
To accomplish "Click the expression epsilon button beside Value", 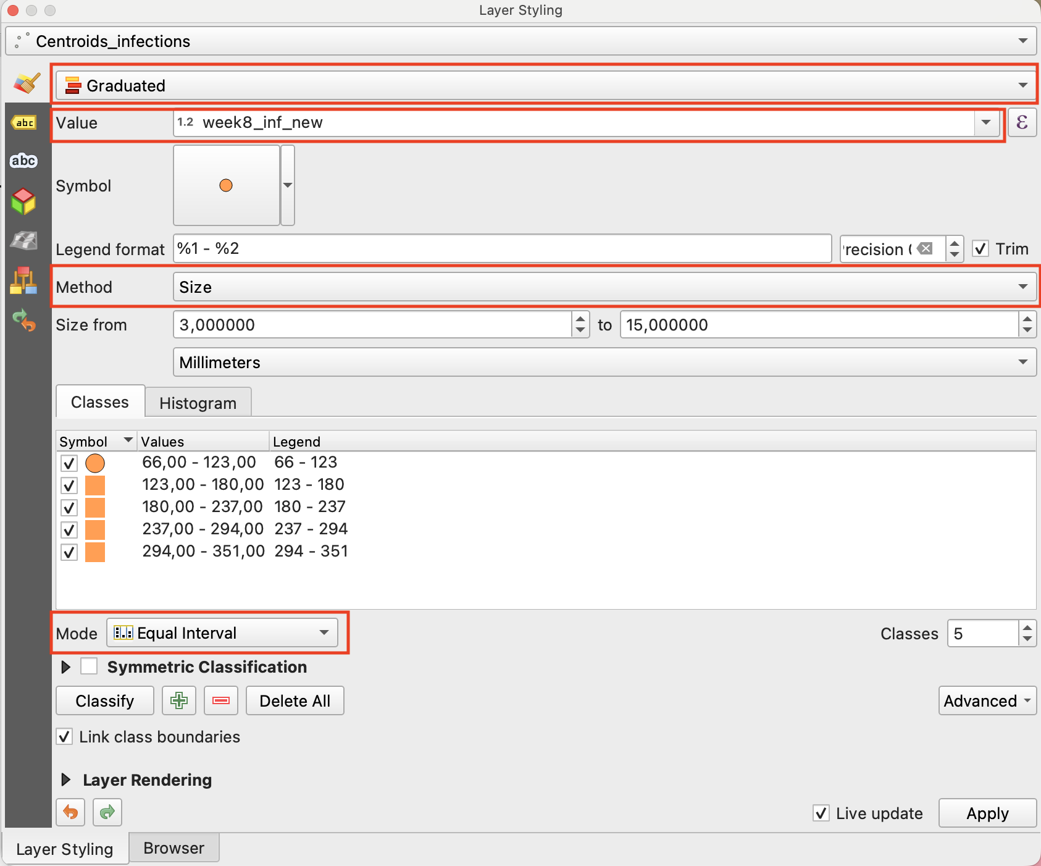I will coord(1022,122).
